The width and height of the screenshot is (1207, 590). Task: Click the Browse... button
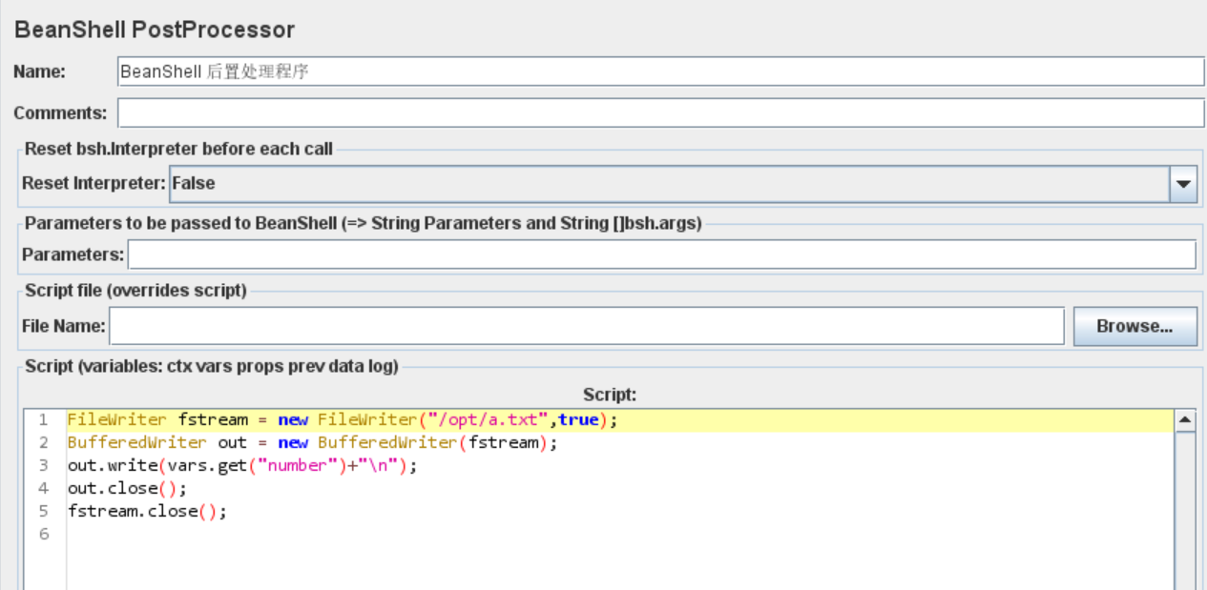(x=1134, y=326)
